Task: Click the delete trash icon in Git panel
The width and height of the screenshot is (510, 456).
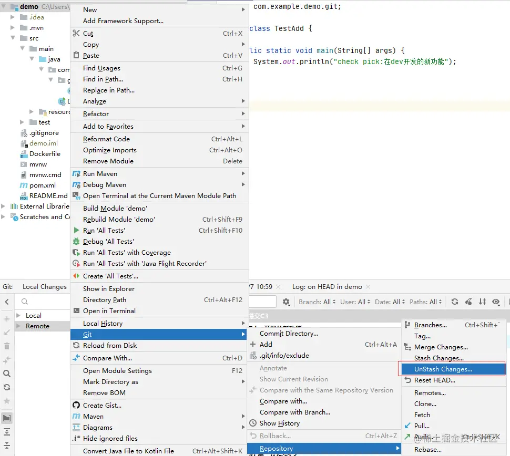Action: [7, 346]
